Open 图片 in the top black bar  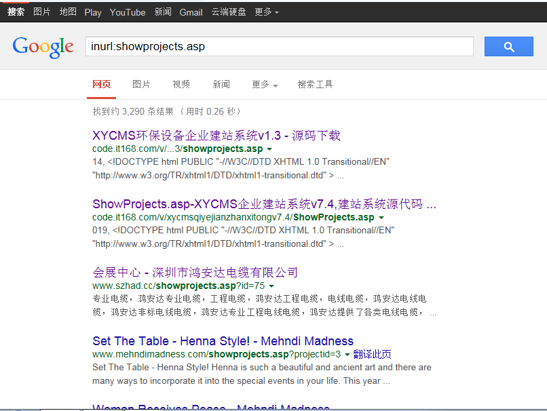coord(42,12)
